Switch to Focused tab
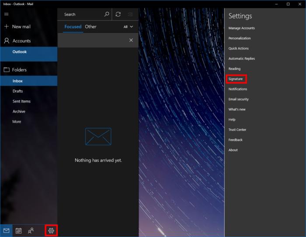This screenshot has width=306, height=237. pos(73,27)
